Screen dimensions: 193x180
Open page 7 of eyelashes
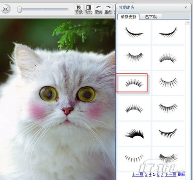click(x=162, y=174)
